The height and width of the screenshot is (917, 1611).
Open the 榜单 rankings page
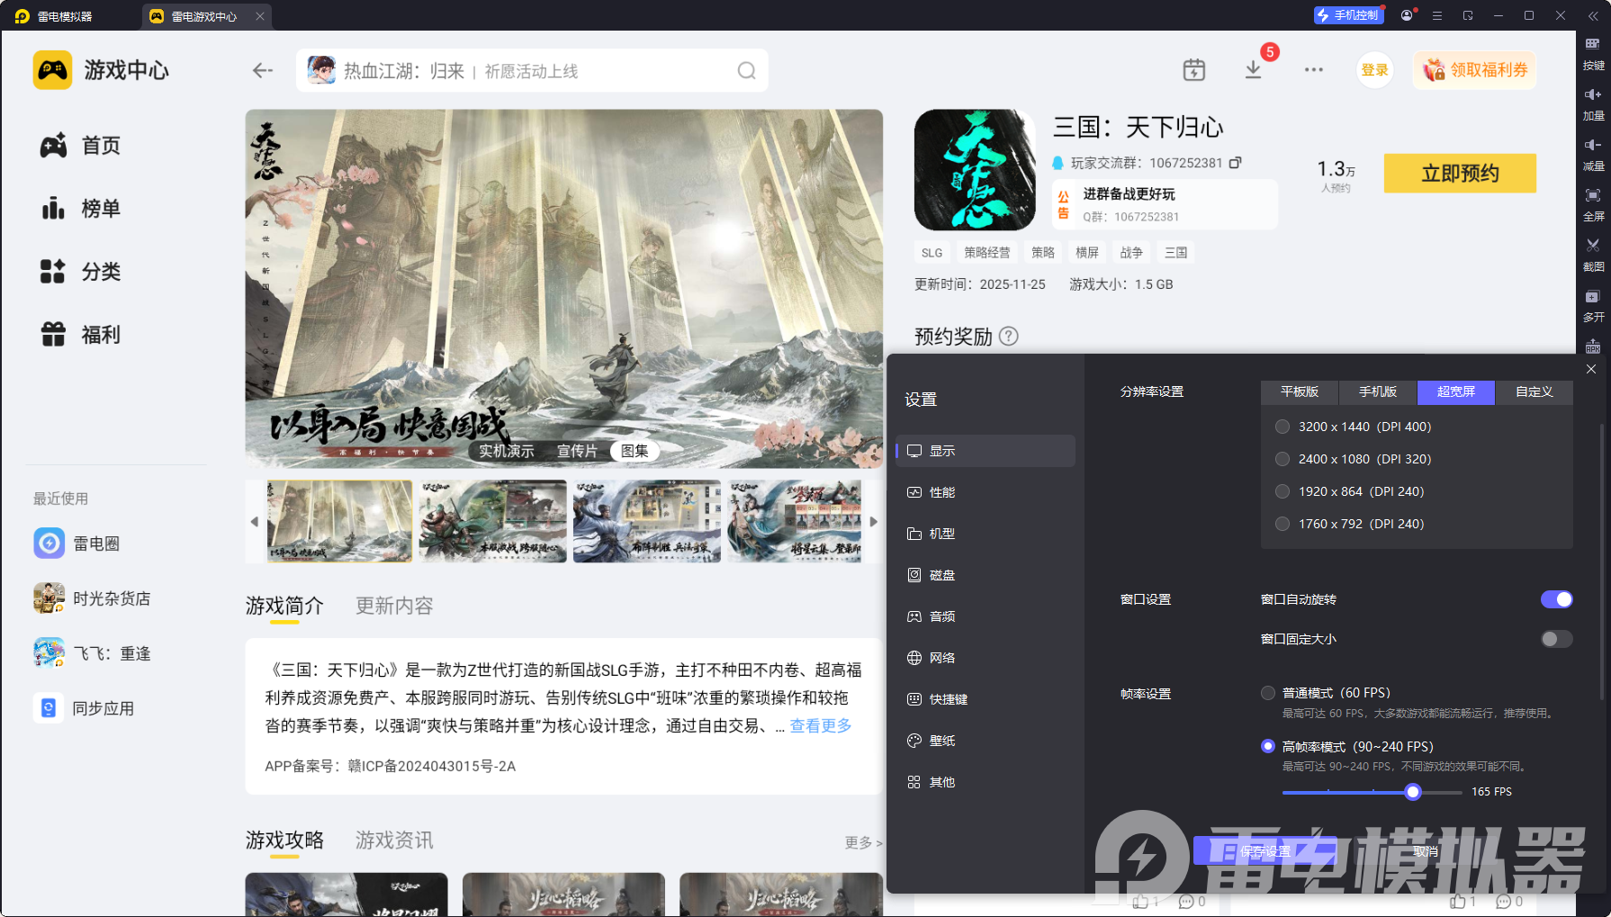[x=80, y=209]
